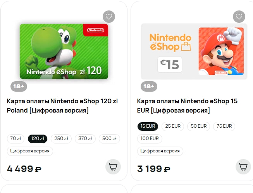This screenshot has height=193, width=253.
Task: Pick the 500 zł denomination
Action: click(109, 138)
